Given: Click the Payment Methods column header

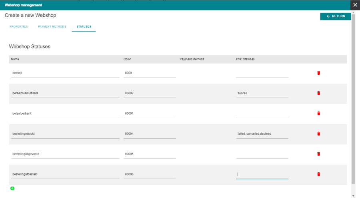Looking at the screenshot, I should coord(192,59).
